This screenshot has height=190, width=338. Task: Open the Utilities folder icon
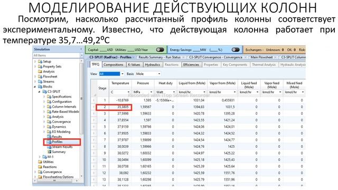coord(40,162)
